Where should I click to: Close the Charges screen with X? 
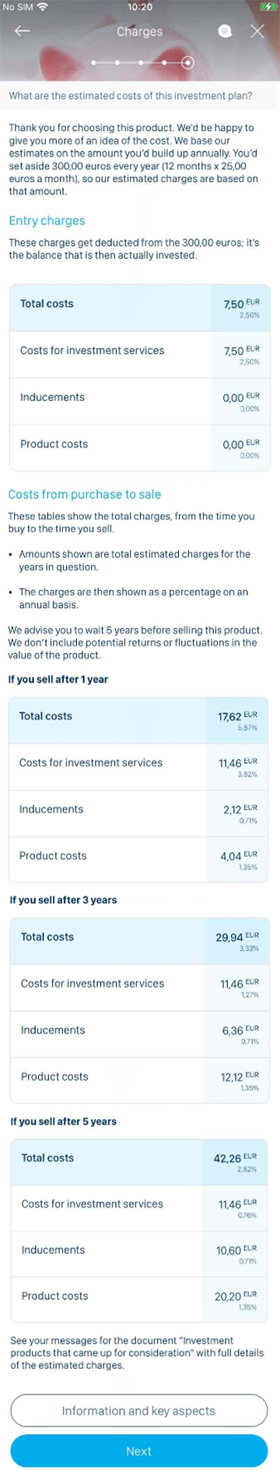coord(257,31)
